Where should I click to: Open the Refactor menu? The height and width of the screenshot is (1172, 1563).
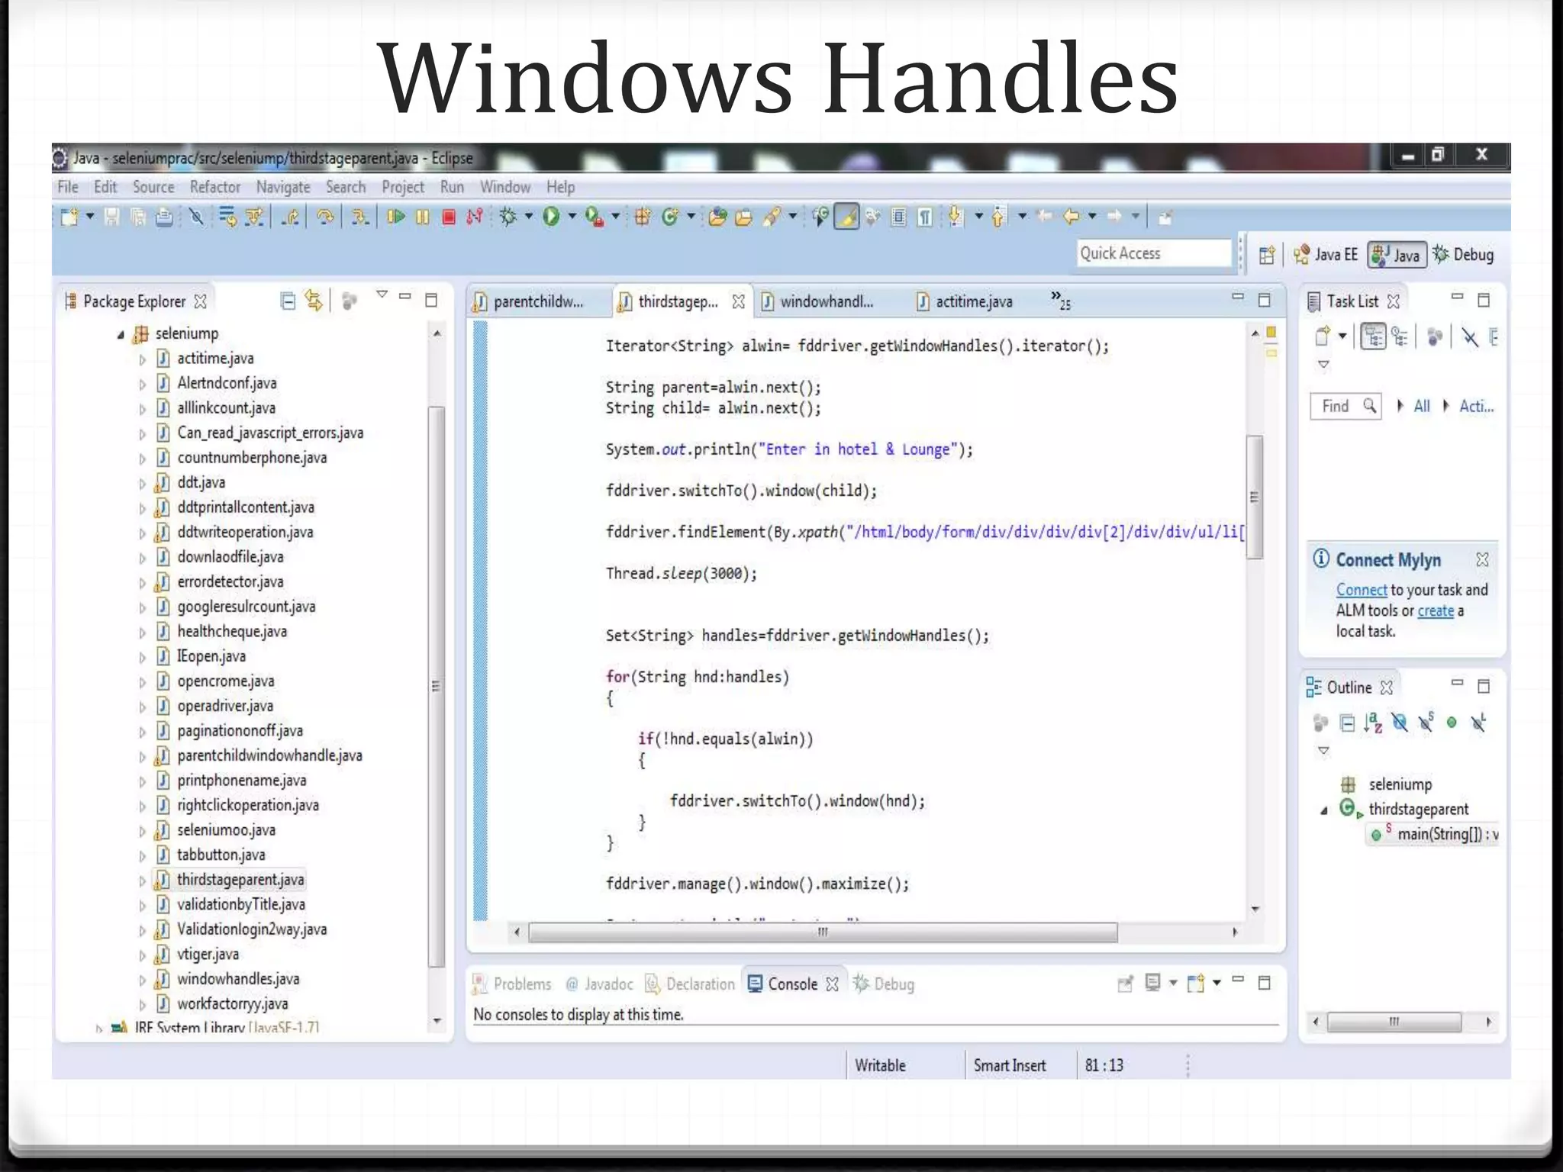pyautogui.click(x=215, y=187)
